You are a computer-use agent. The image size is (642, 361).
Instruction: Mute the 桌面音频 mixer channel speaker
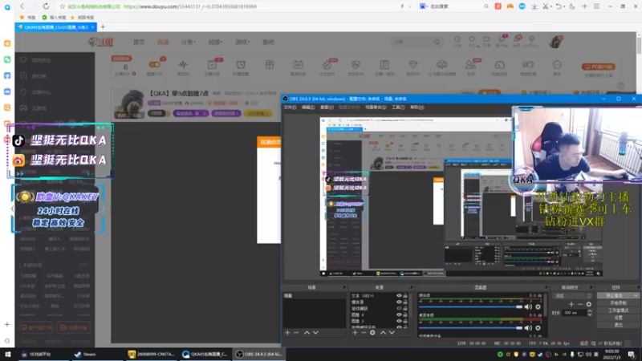529,328
